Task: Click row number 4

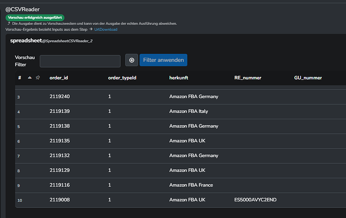Action: (19, 112)
